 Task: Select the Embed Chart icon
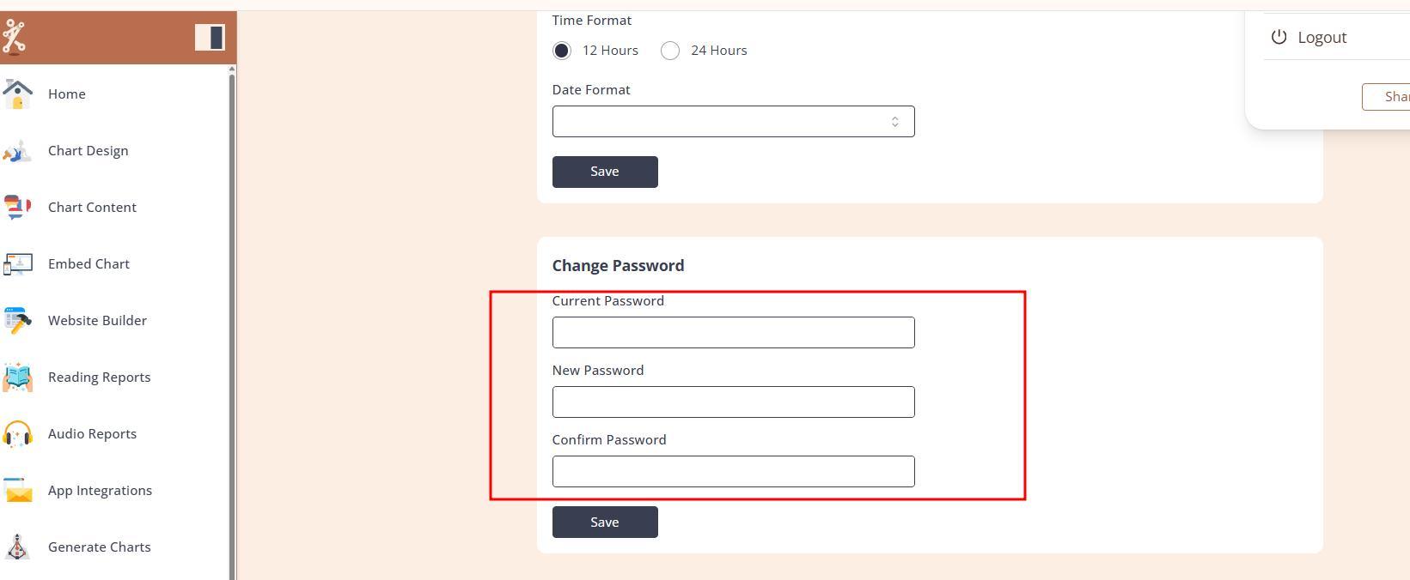coord(17,264)
